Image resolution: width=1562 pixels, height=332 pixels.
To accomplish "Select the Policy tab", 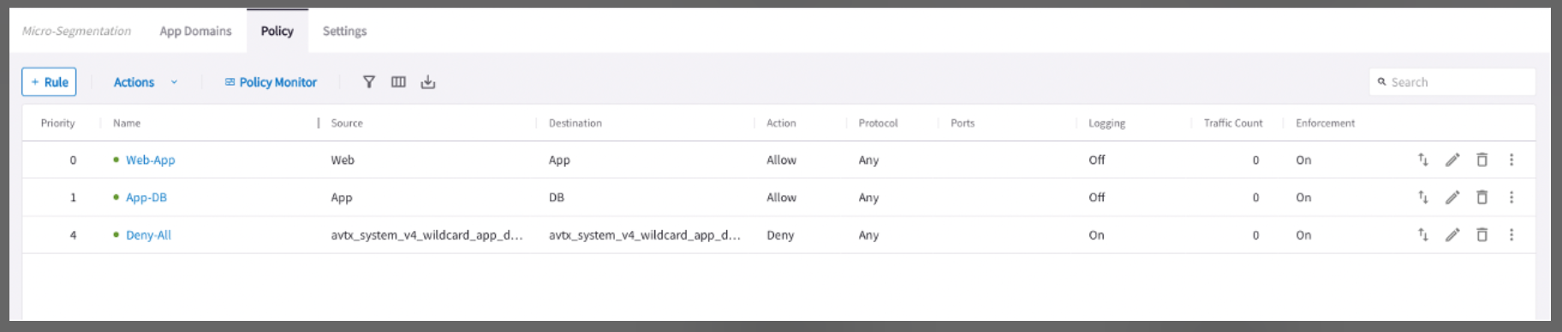I will tap(277, 31).
